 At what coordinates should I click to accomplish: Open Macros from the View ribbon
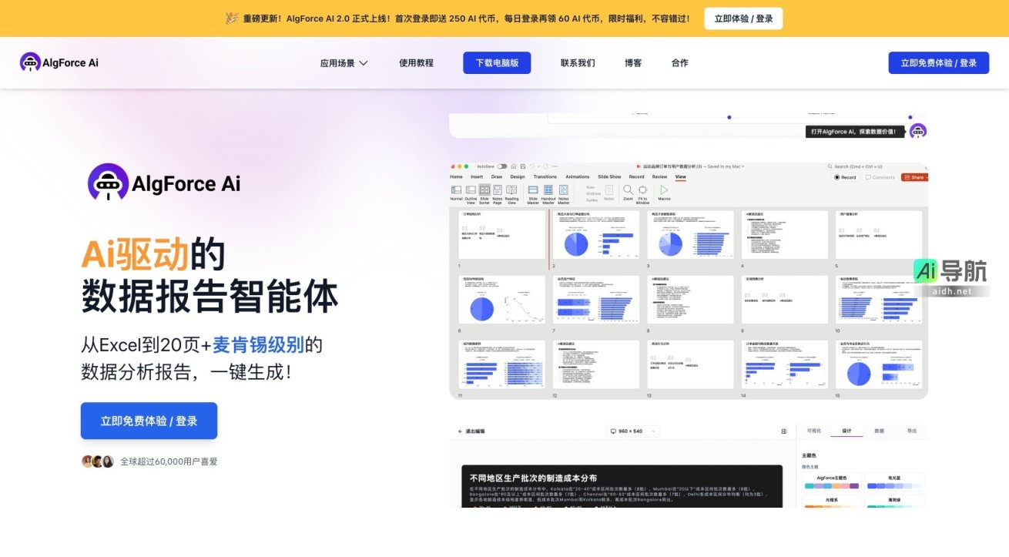pos(664,191)
